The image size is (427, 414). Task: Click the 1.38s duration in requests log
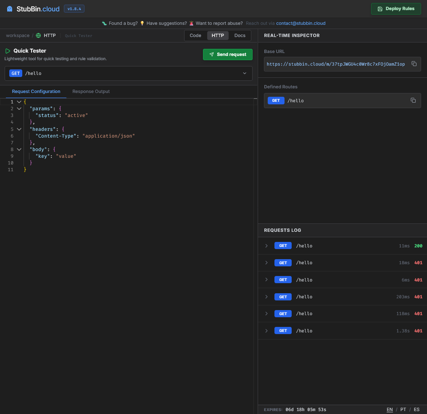(403, 331)
